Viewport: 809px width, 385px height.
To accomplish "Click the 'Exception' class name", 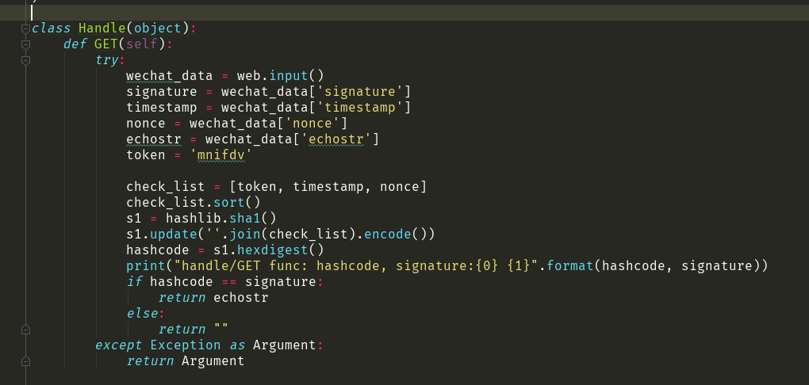I will [186, 345].
